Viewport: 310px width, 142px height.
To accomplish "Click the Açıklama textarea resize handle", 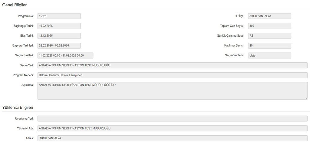I will pyautogui.click(x=306, y=98).
